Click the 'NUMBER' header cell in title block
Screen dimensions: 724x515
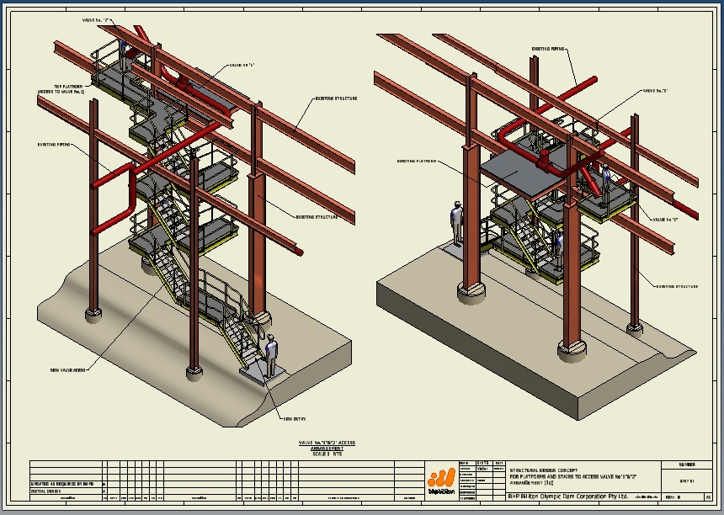685,465
